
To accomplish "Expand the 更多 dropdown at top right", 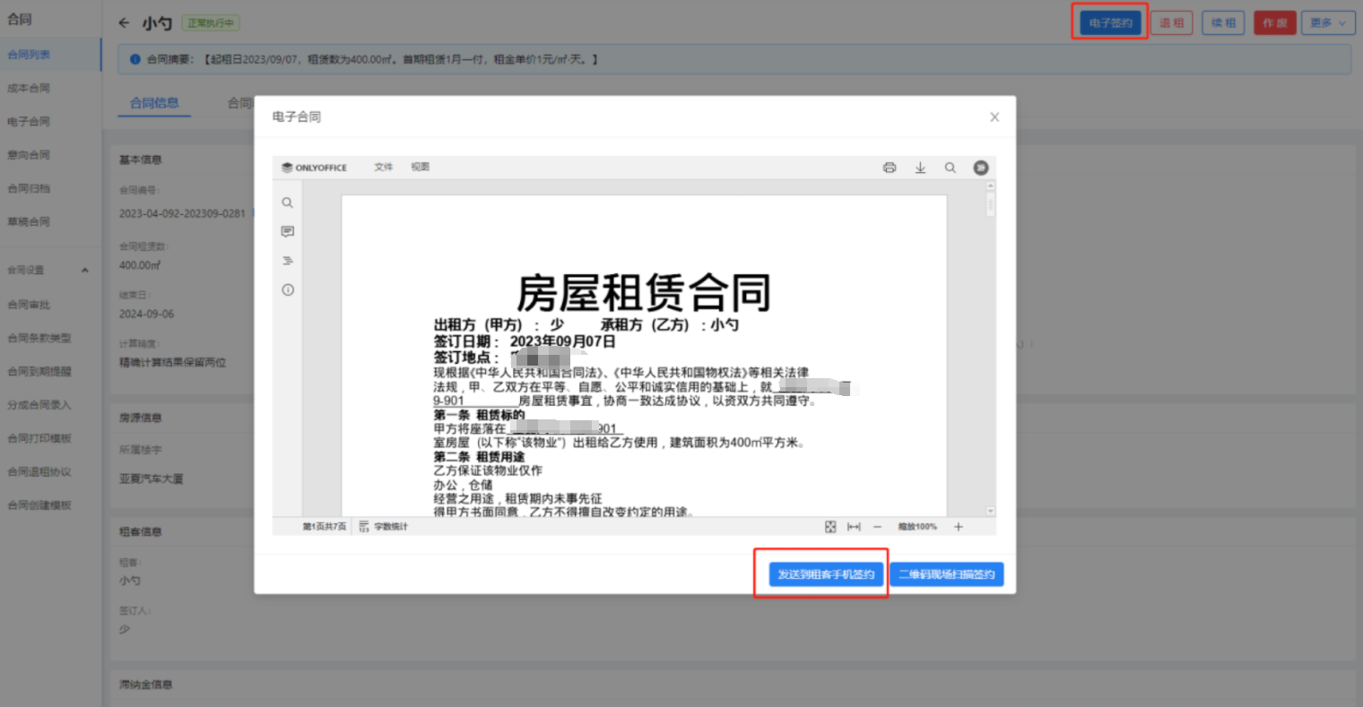I will coord(1327,23).
